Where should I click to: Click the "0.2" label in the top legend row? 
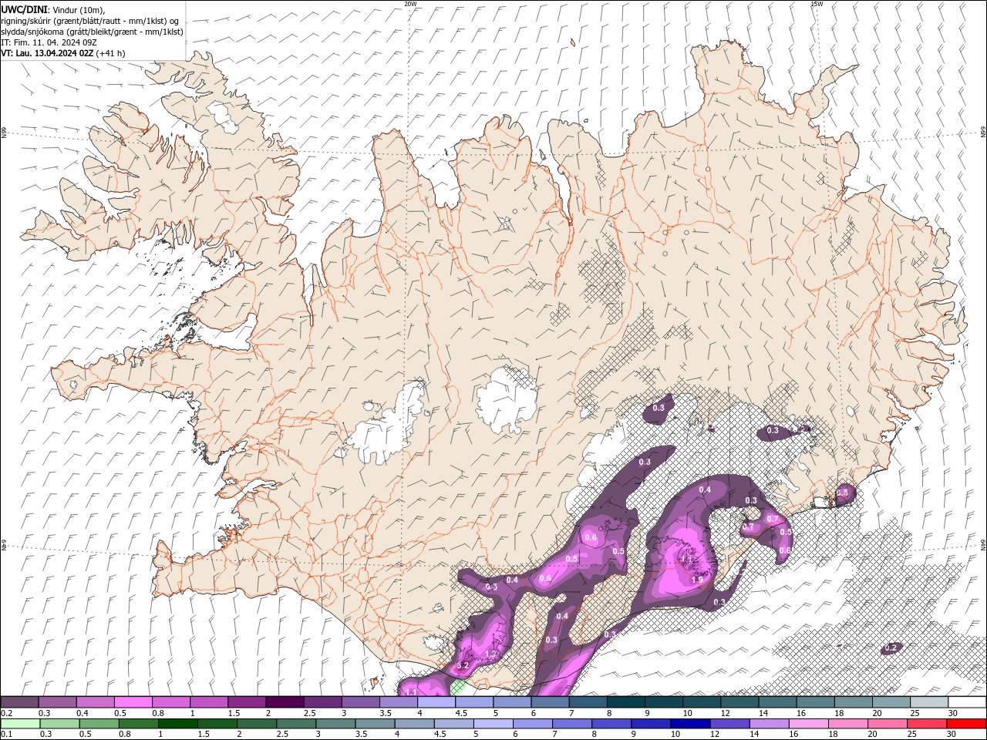tap(6, 713)
